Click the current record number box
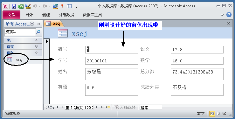The width and height of the screenshot is (235, 119). (x=79, y=108)
